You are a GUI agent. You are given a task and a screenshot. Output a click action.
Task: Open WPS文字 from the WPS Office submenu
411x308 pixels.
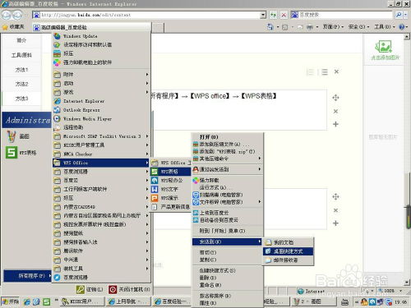coord(170,189)
